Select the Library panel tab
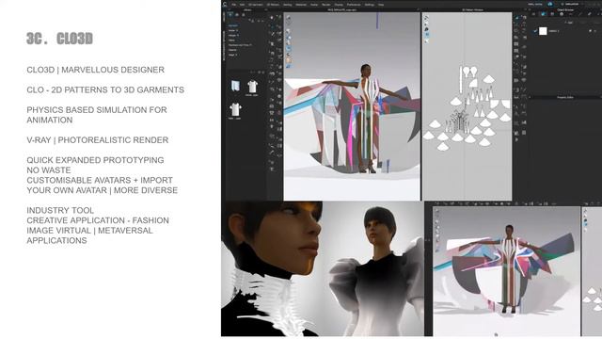The image size is (602, 339). pos(248,10)
